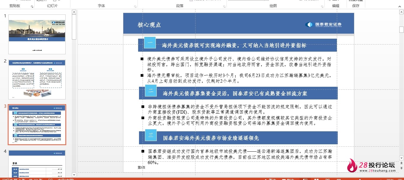404x180 pixels.
Task: Click the 段落 group label
Action: [180, 6]
